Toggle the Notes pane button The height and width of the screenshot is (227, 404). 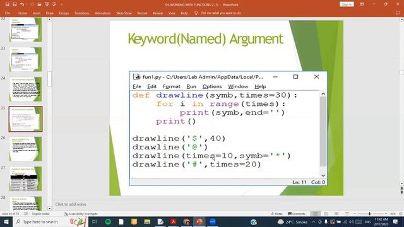pyautogui.click(x=277, y=214)
